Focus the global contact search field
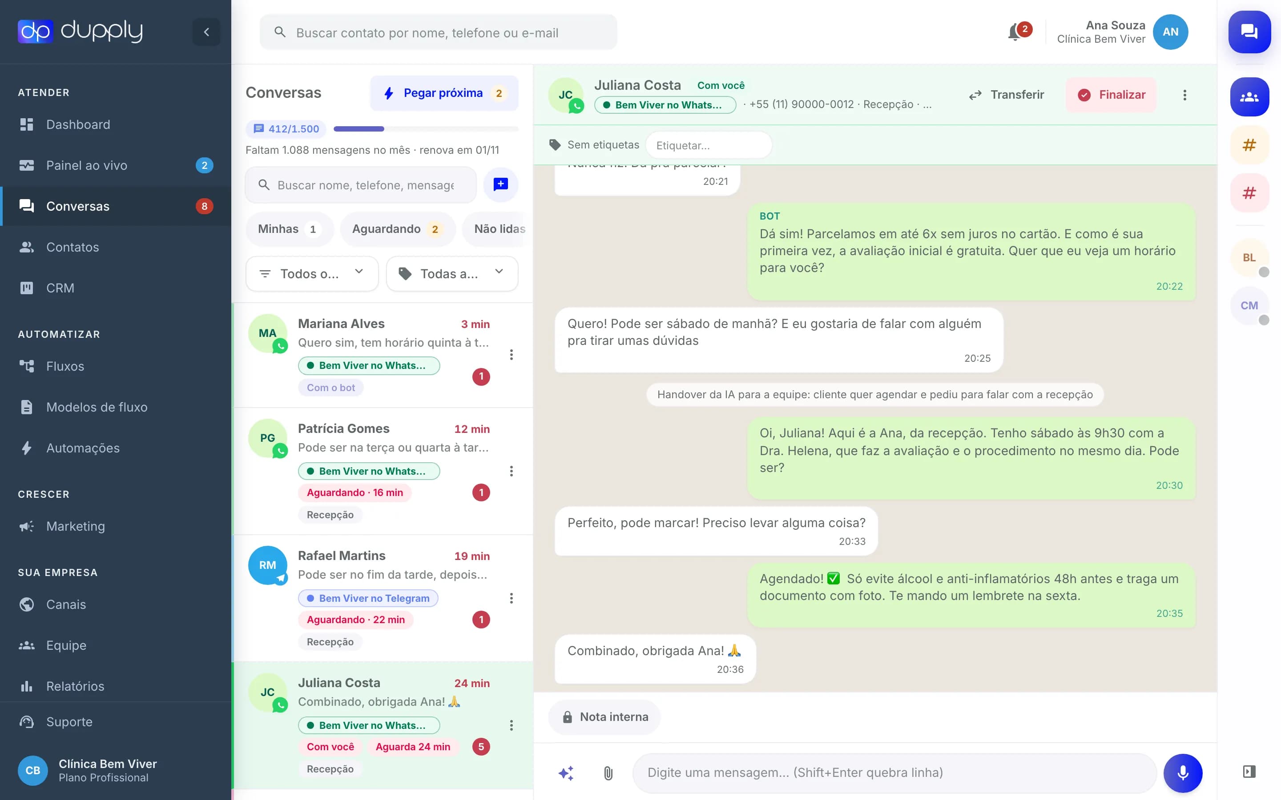Viewport: 1281px width, 800px height. point(438,32)
